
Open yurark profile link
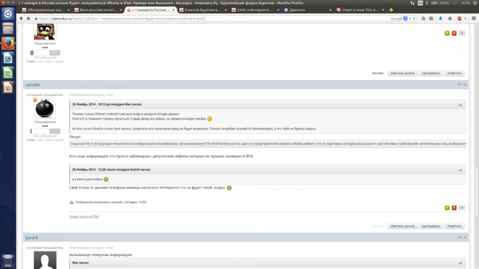pyautogui.click(x=32, y=237)
